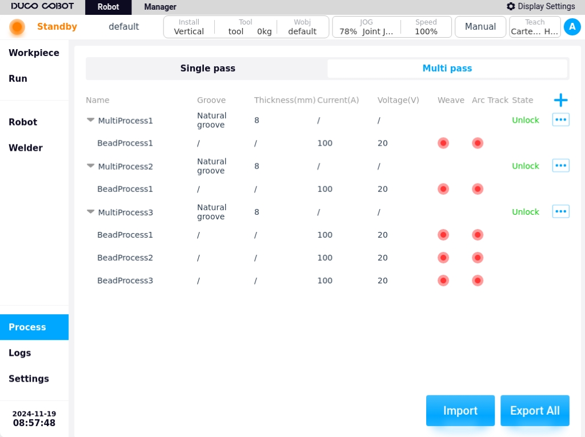
Task: Open the JOG 78% Joint setting
Action: [366, 27]
